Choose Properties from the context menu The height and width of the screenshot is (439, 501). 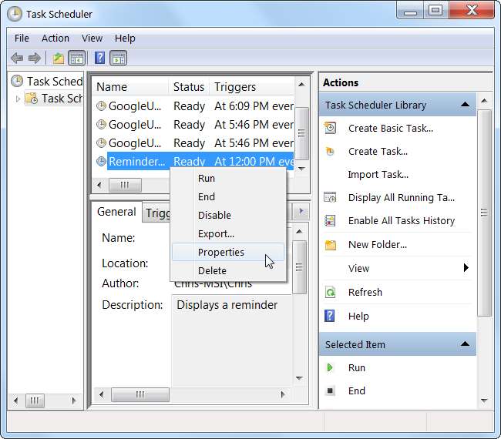(x=220, y=252)
